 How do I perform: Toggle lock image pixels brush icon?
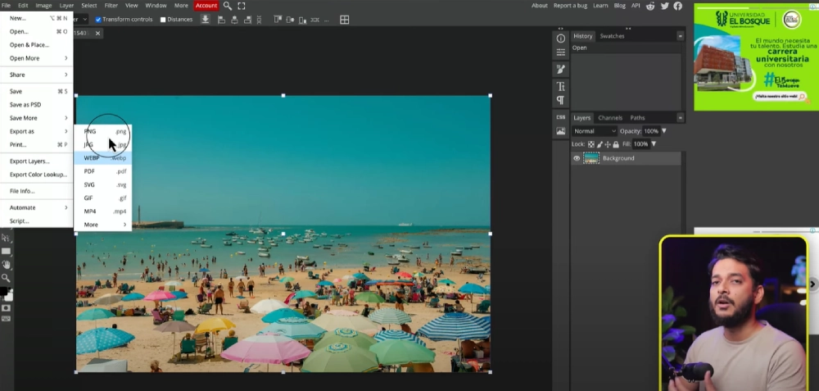600,144
